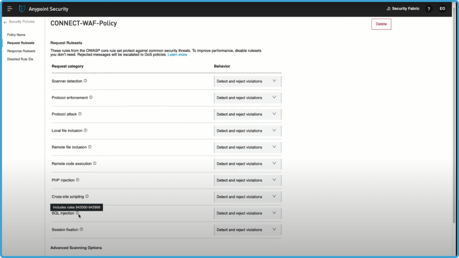Click info icon next to Session fixation
459x258 pixels.
click(x=82, y=229)
